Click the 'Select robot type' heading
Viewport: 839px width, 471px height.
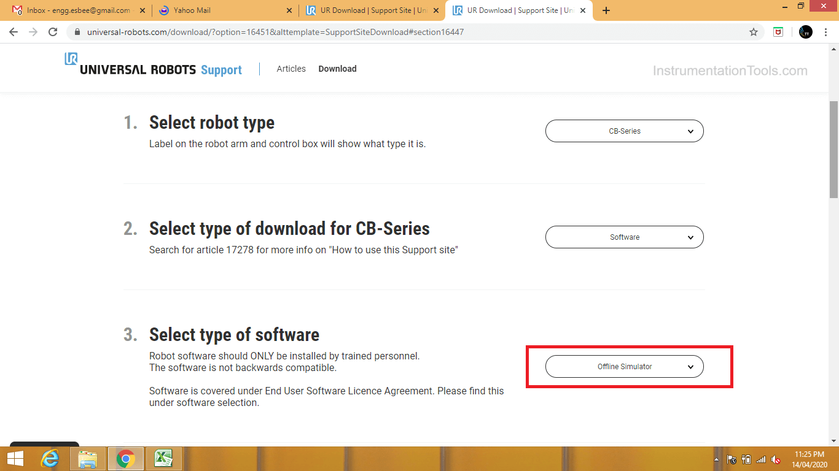[212, 123]
